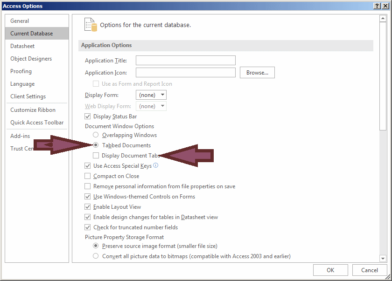392x281 pixels.
Task: Select Tabbed Documents radio button
Action: (x=96, y=145)
